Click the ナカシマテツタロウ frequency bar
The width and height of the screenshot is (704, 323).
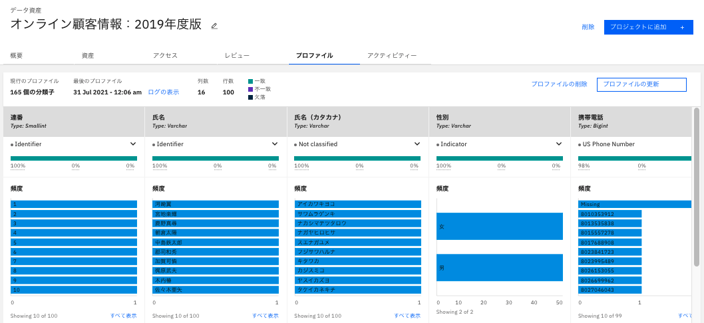(358, 223)
